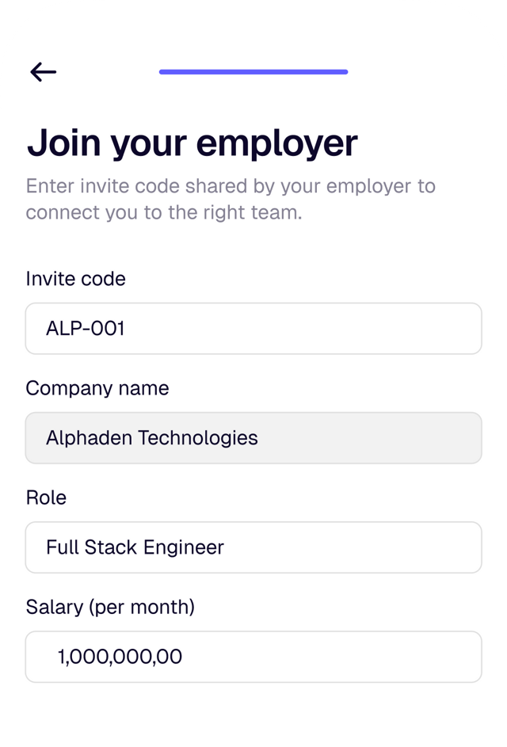Click the back arrow icon
Image resolution: width=507 pixels, height=747 pixels.
click(x=44, y=71)
